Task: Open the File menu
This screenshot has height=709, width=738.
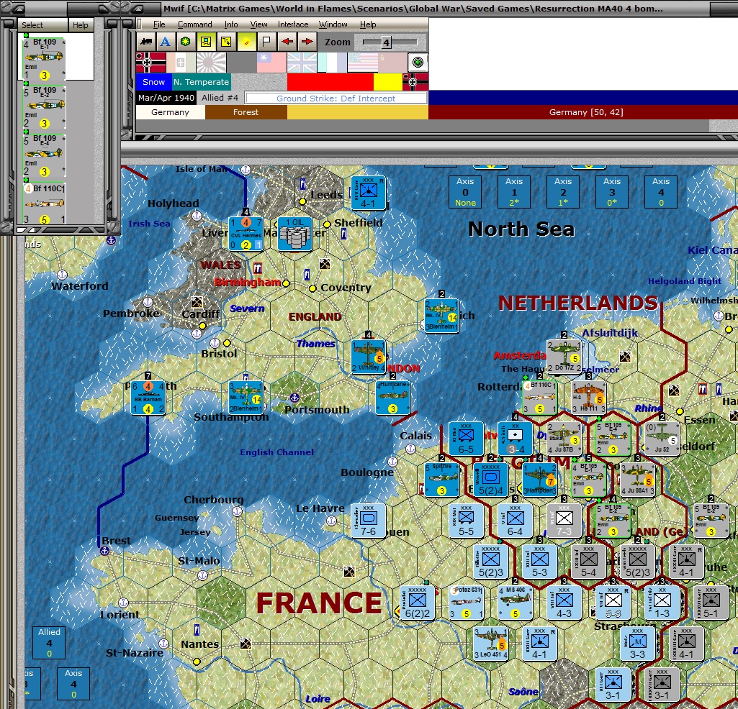Action: [x=159, y=24]
